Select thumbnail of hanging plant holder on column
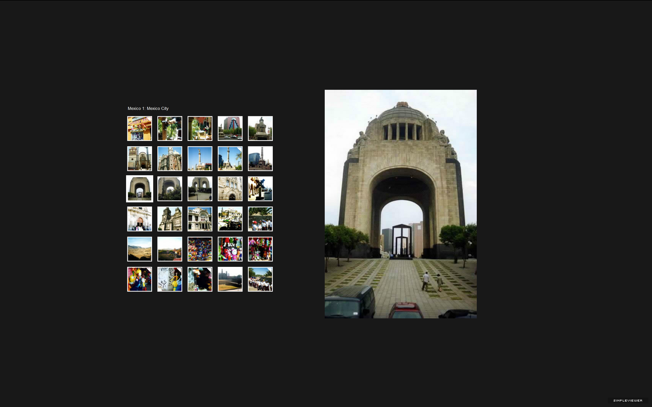The height and width of the screenshot is (407, 652). 170,128
